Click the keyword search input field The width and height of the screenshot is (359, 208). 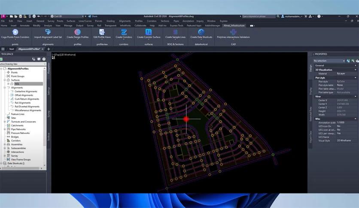[x=259, y=16]
